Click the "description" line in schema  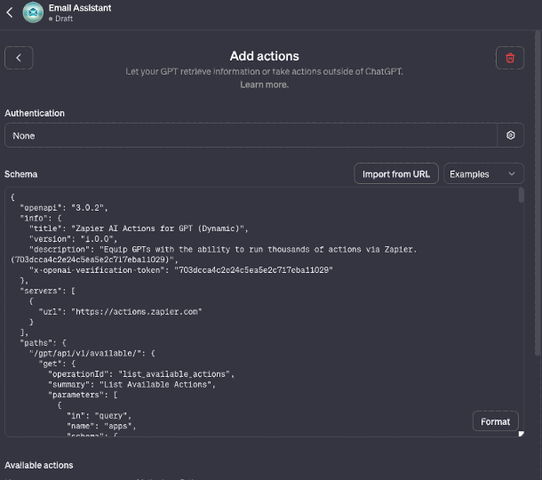tap(214, 254)
